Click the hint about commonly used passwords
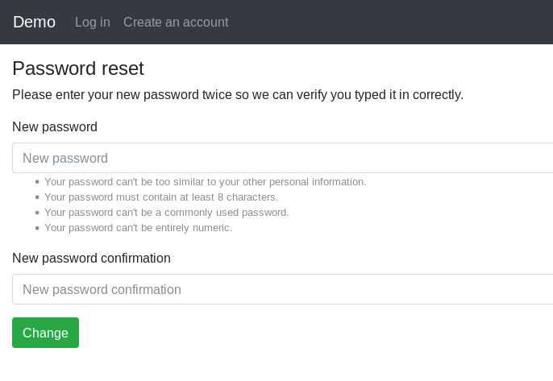This screenshot has width=553, height=381. [166, 213]
